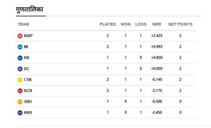Image resolution: width=211 pixels, height=128 pixels.
Task: Click the TEAM column header
Action: click(23, 24)
